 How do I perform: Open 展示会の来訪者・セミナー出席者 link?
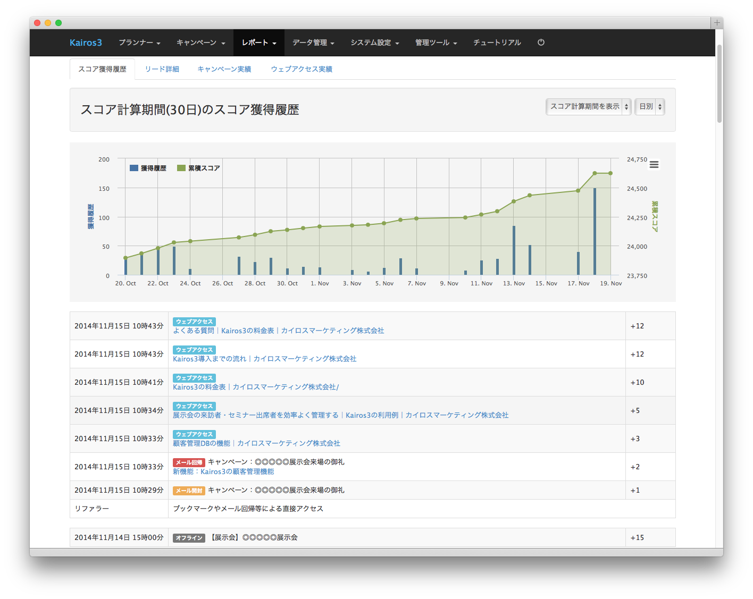340,415
